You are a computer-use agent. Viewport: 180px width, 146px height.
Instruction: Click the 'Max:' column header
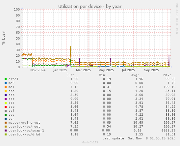[167, 75]
